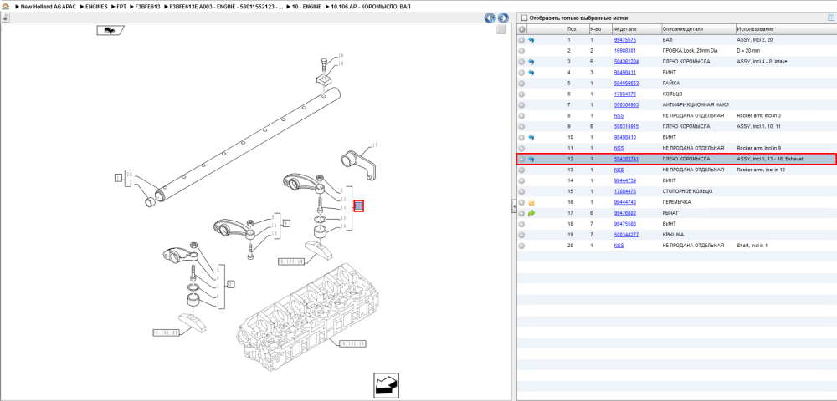Open part number link in the РЫЧАГ row
The width and height of the screenshot is (837, 401).
625,213
